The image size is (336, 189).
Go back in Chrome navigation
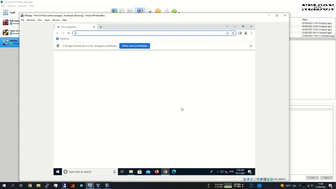[x=57, y=33]
